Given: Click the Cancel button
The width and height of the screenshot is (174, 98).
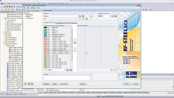Looking at the screenshot, I should pyautogui.click(x=136, y=84).
